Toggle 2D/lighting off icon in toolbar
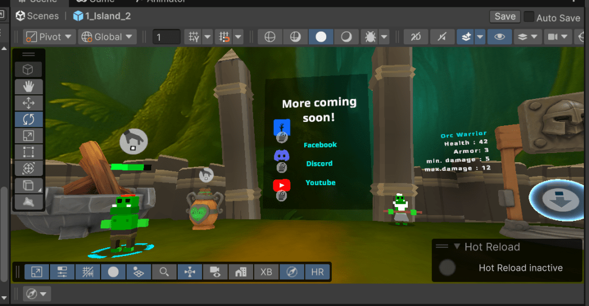The width and height of the screenshot is (589, 306). (x=416, y=37)
